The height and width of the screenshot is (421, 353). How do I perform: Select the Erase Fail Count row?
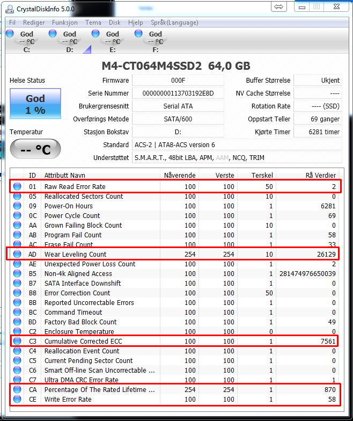point(174,244)
